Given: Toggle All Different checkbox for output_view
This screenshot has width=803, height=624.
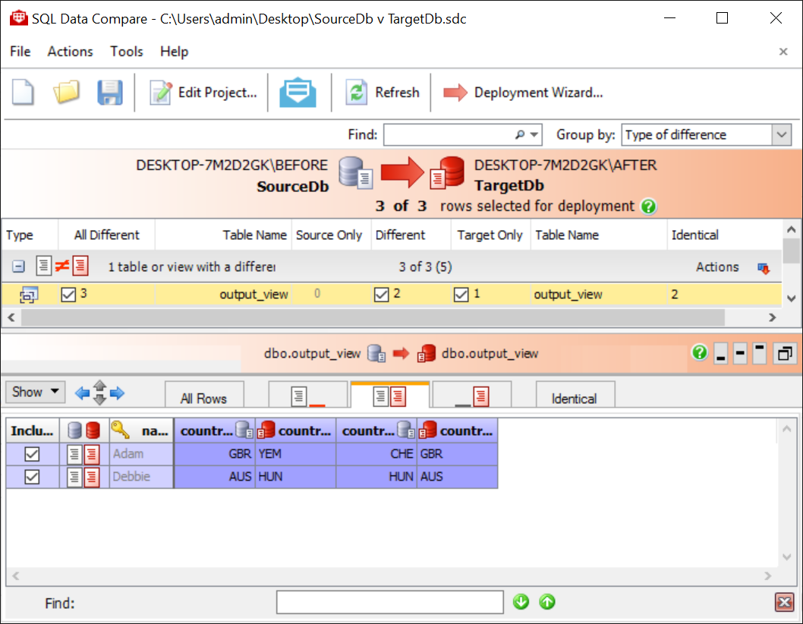Looking at the screenshot, I should (68, 295).
